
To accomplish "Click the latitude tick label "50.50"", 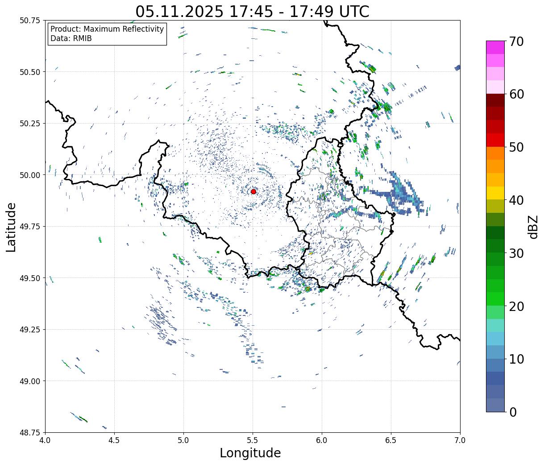I will [29, 72].
